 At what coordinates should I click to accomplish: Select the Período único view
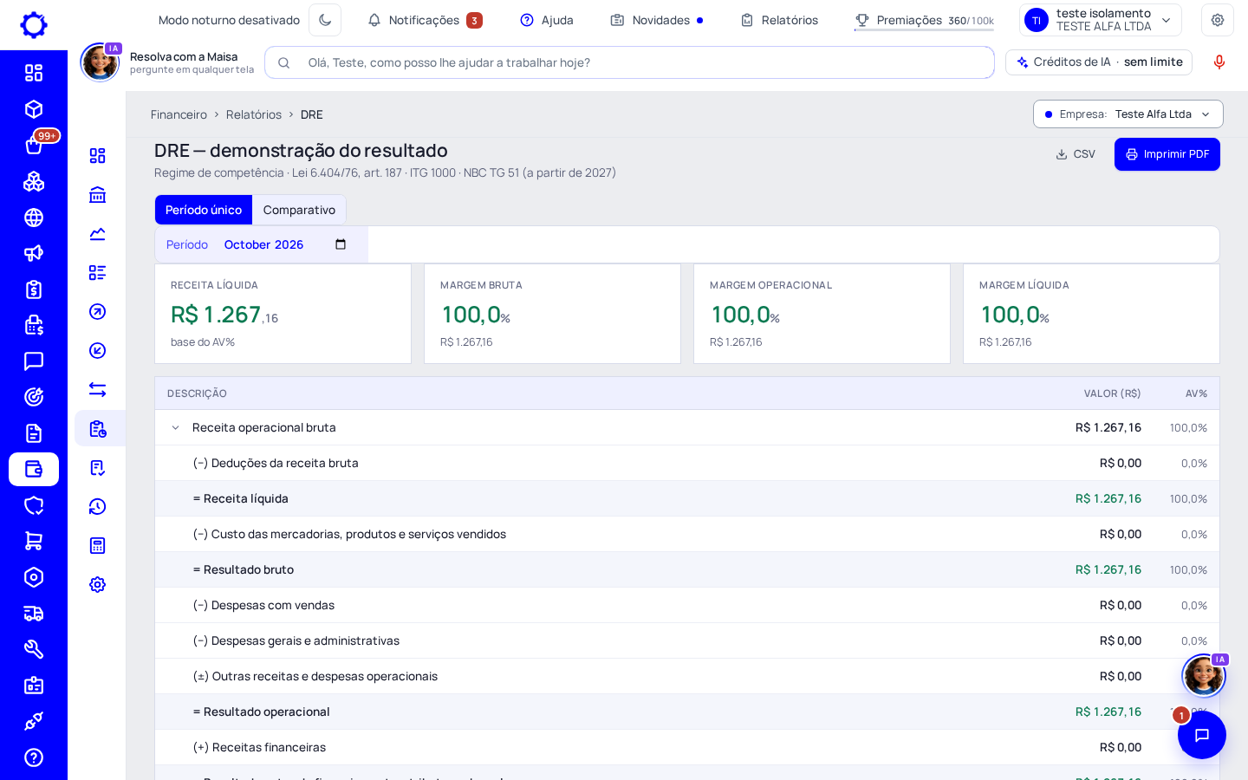click(x=204, y=210)
